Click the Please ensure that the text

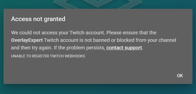131,33
